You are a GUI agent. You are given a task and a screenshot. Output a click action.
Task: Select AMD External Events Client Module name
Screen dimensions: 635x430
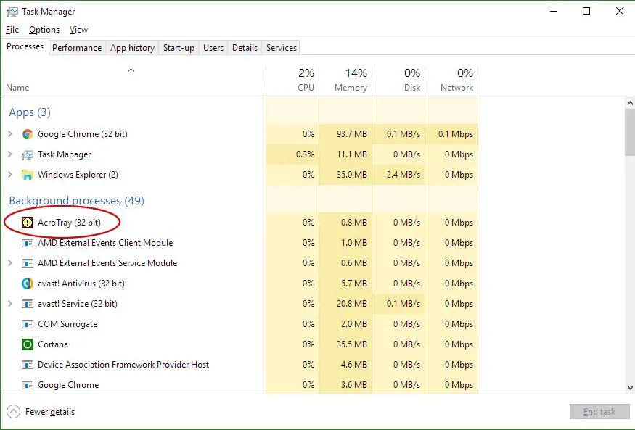[x=105, y=243]
